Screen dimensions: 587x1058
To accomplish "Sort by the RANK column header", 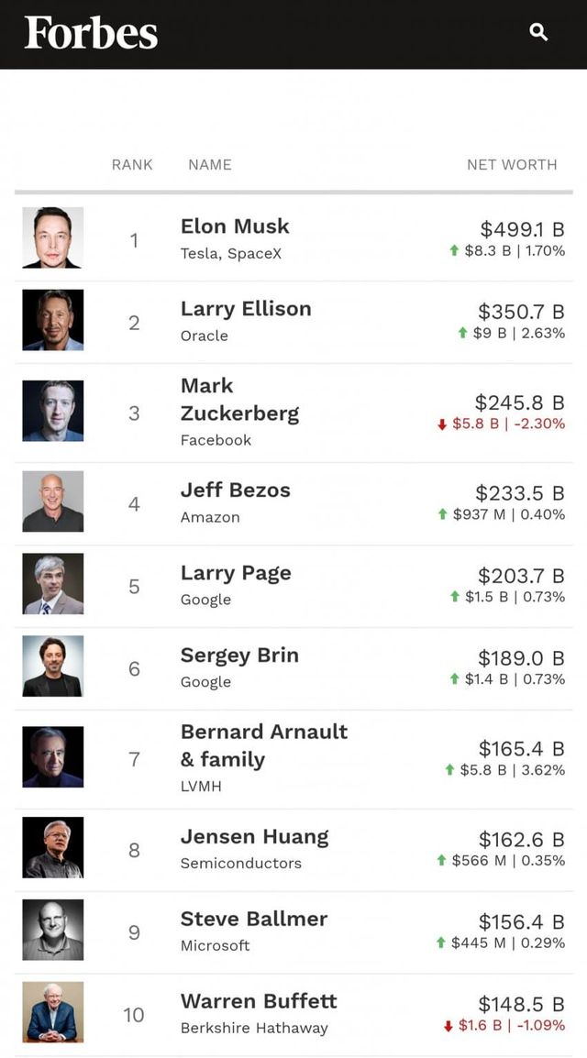I will (132, 165).
